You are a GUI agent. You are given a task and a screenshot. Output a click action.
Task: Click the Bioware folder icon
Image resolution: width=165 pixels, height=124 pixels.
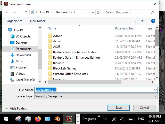click(50, 63)
